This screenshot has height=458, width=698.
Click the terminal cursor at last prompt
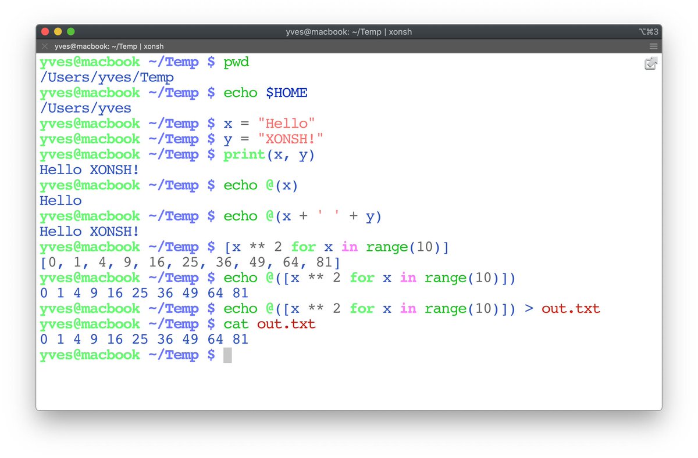click(227, 355)
